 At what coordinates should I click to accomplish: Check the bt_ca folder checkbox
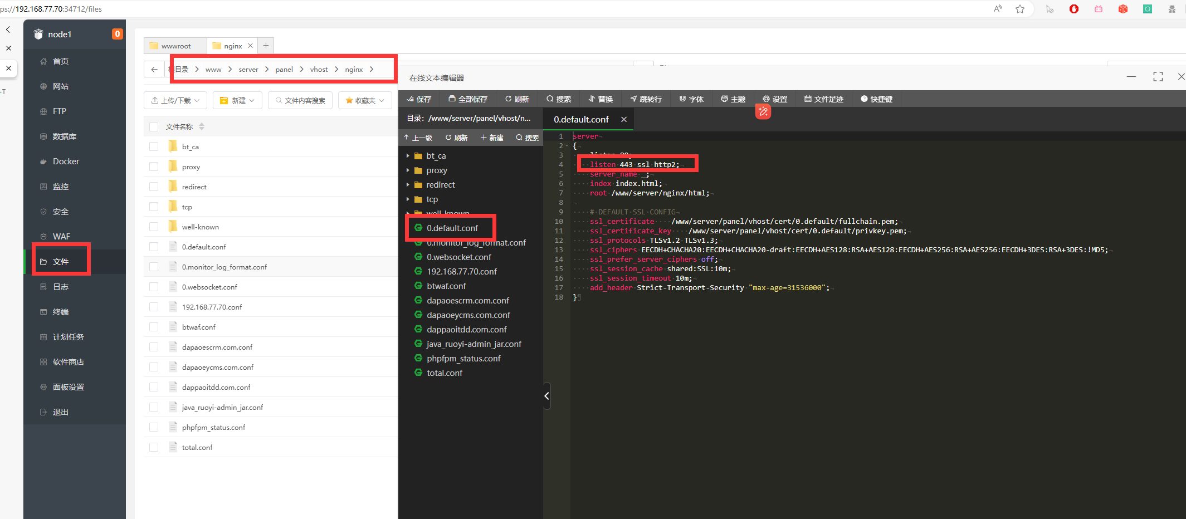(x=154, y=147)
